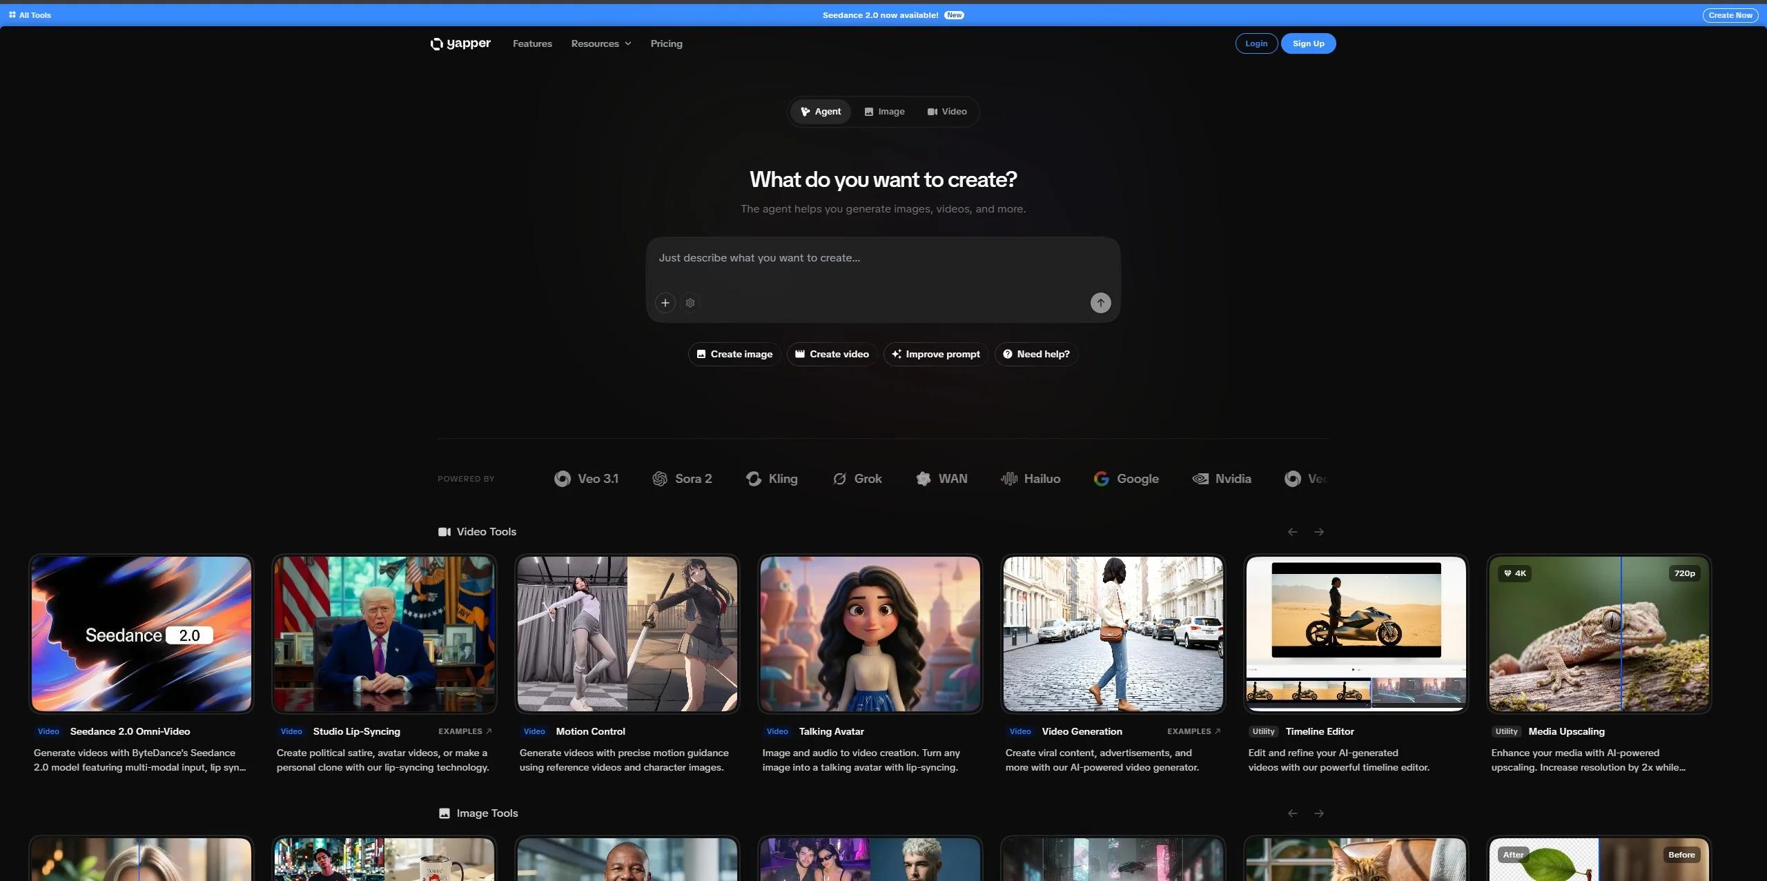Click All Tools in top bar
This screenshot has width=1767, height=881.
point(30,15)
